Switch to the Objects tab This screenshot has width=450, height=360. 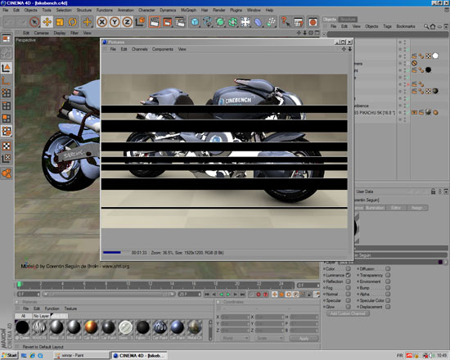pyautogui.click(x=330, y=20)
